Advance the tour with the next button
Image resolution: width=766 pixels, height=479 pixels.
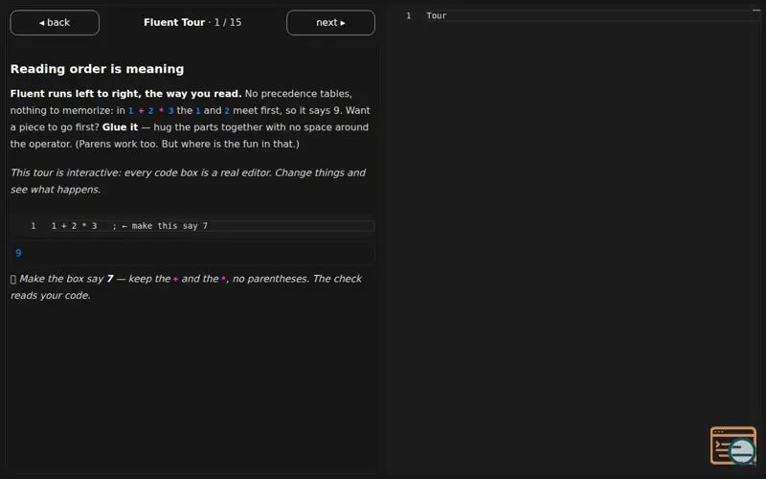pyautogui.click(x=330, y=22)
